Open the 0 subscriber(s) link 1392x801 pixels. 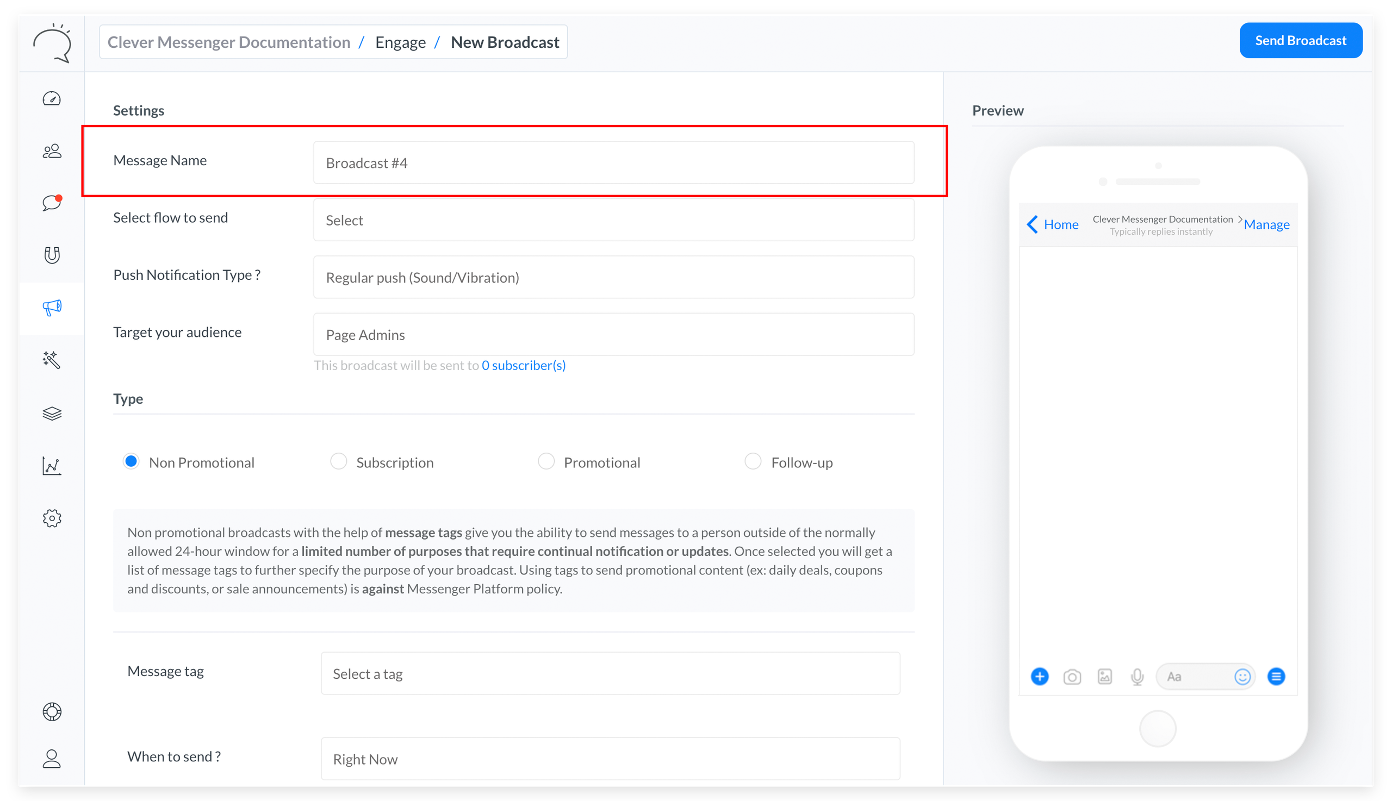click(x=524, y=366)
